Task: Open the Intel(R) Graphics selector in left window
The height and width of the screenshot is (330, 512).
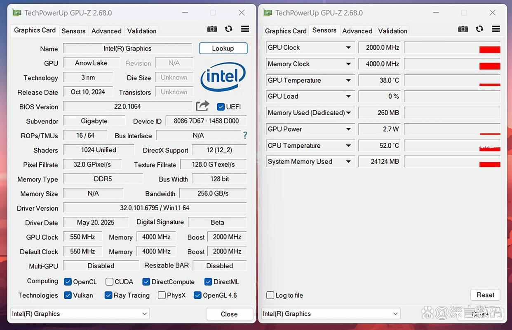Action: [x=80, y=314]
